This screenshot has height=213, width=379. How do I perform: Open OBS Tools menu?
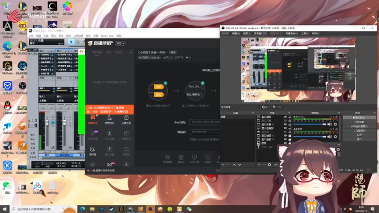coord(305,33)
